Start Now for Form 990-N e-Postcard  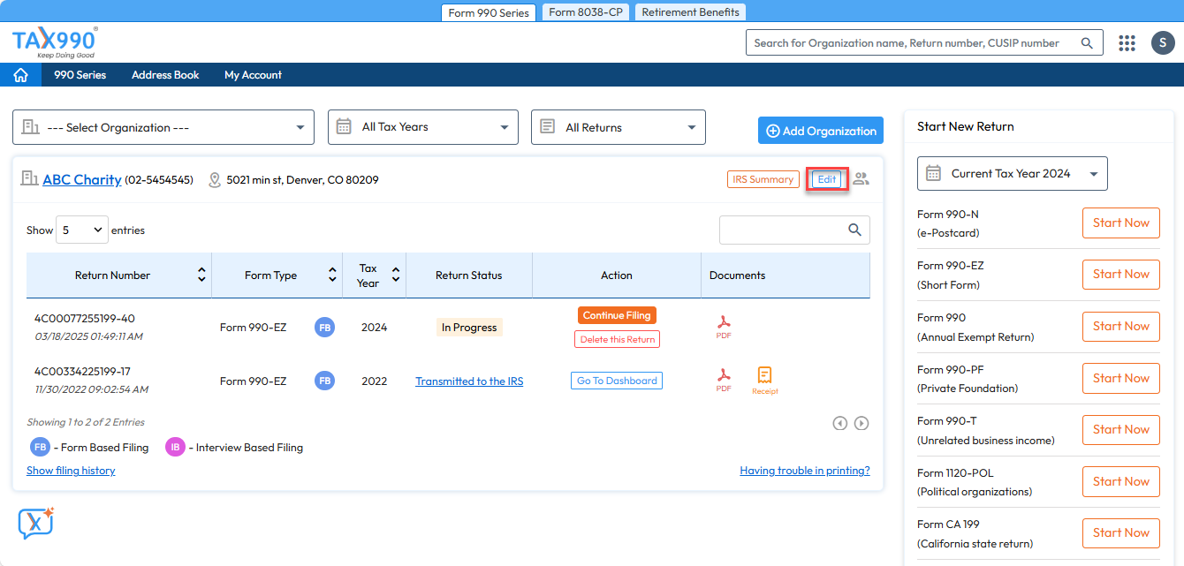pos(1121,223)
